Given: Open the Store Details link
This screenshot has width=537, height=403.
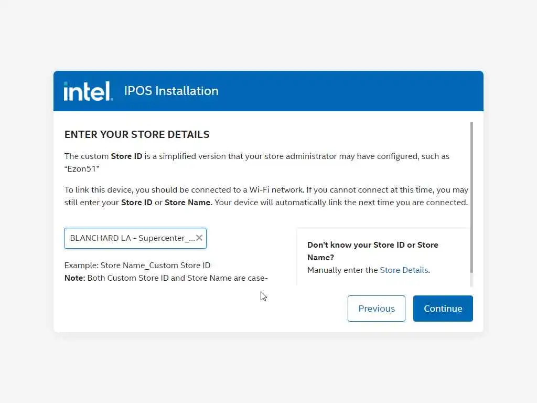Looking at the screenshot, I should [404, 270].
